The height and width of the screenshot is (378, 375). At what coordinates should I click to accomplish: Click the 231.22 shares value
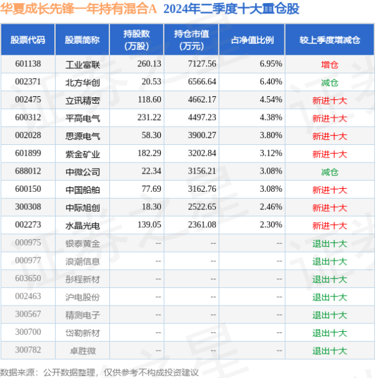click(x=149, y=117)
